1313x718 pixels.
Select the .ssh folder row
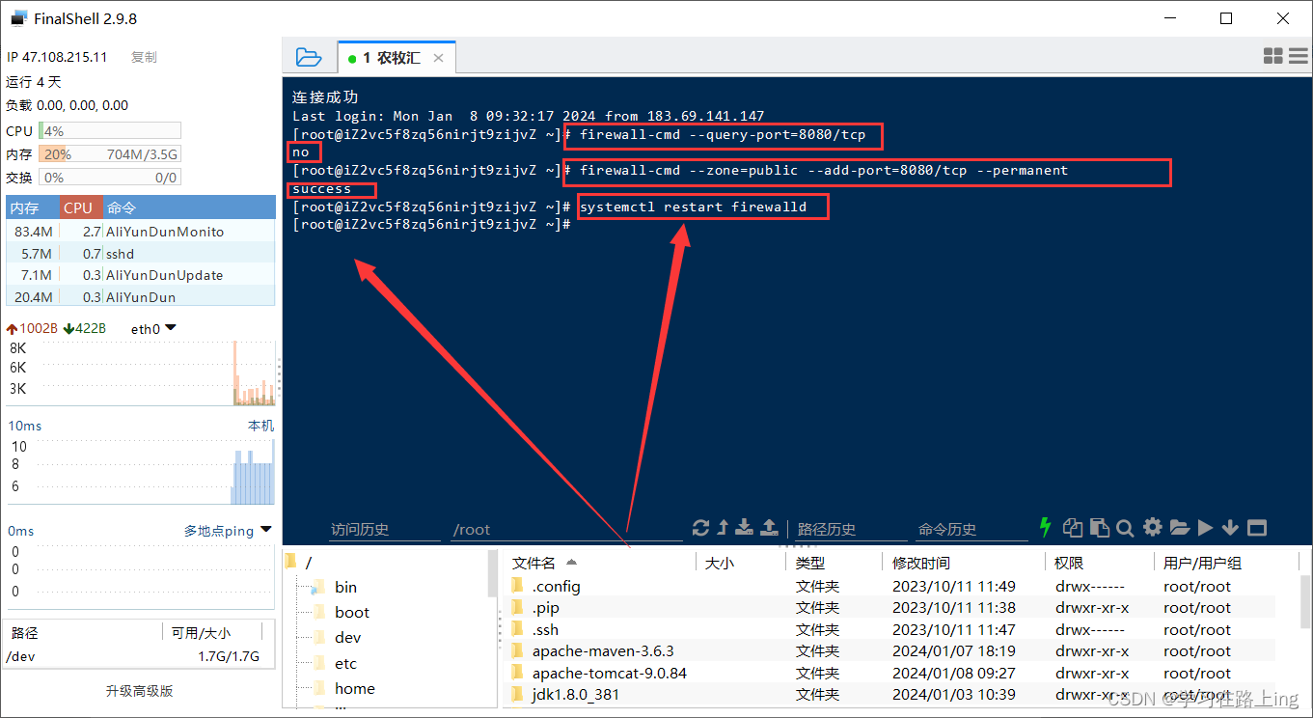tap(889, 629)
